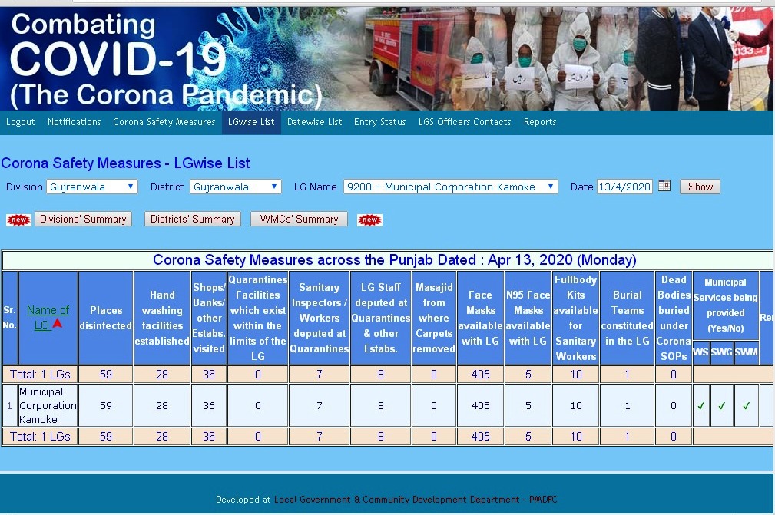Click the Dead Bodies buried header
Image resolution: width=775 pixels, height=515 pixels.
(x=674, y=318)
